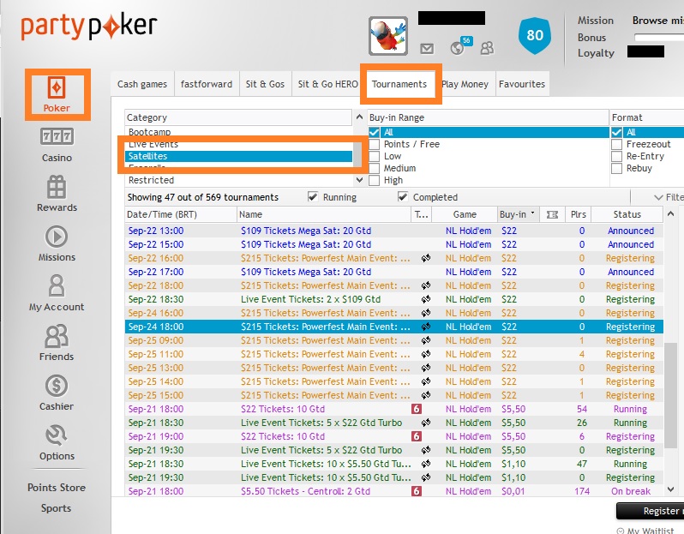Open the Cashier dollar icon

point(57,386)
